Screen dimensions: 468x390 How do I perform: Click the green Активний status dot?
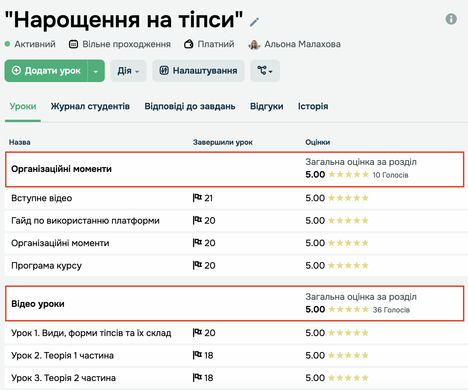(x=8, y=44)
